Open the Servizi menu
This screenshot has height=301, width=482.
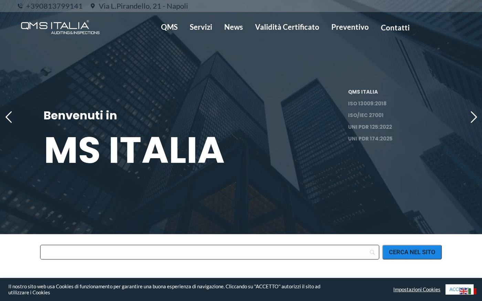pos(201,27)
